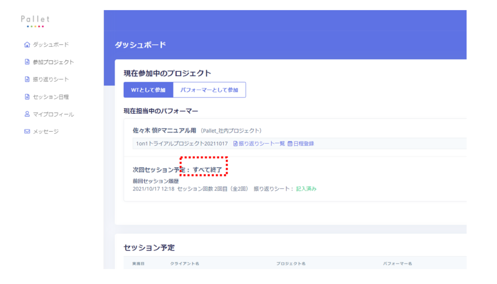The width and height of the screenshot is (497, 284).
Task: Click the document icon beside 参加プロジェクト
Action: click(27, 62)
